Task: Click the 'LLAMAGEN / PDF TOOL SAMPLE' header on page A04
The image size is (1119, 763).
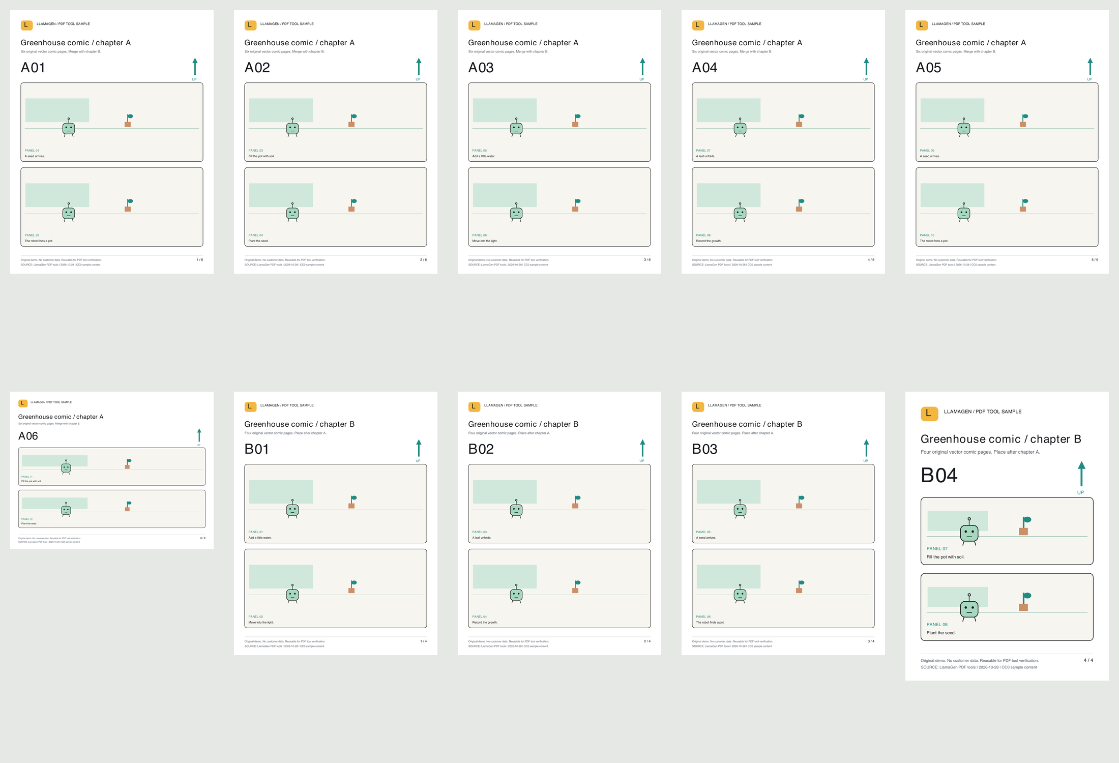Action: pos(734,24)
